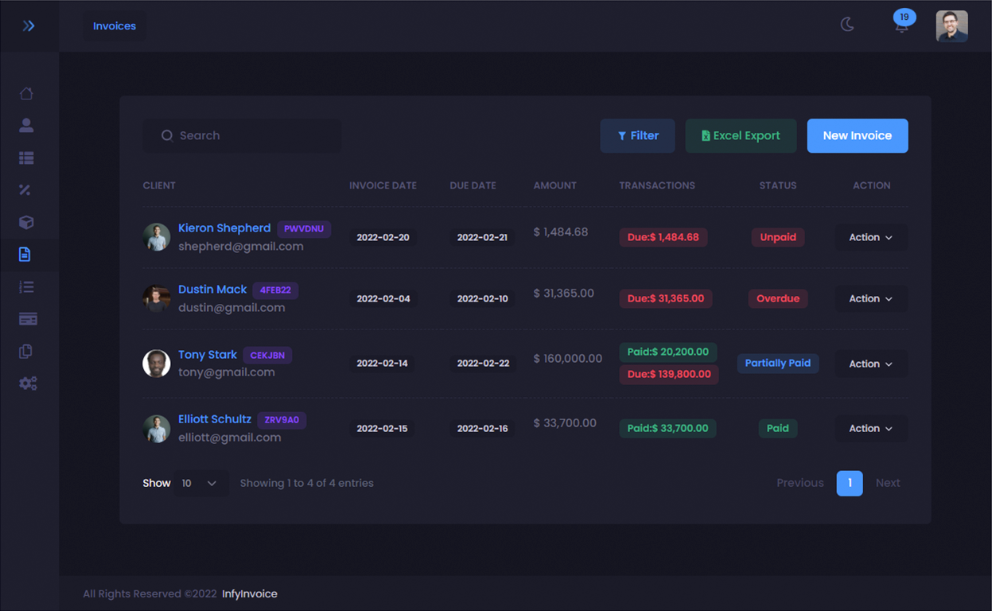Open the Action dropdown for Kieron Shepherd
The image size is (992, 611).
click(870, 237)
